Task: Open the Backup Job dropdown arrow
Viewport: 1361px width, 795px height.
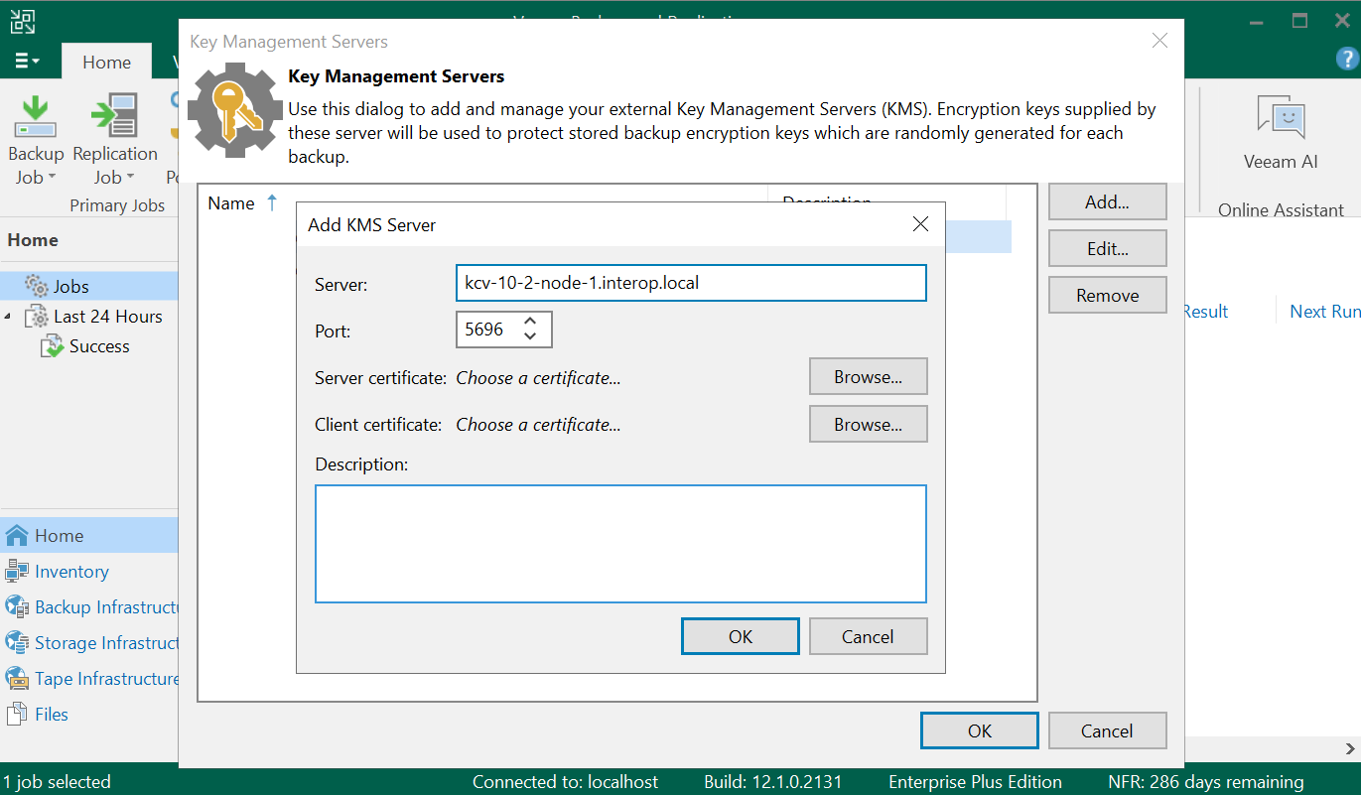Action: point(52,179)
